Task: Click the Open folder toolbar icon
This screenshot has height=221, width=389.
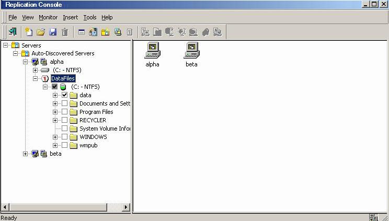Action: click(x=41, y=32)
